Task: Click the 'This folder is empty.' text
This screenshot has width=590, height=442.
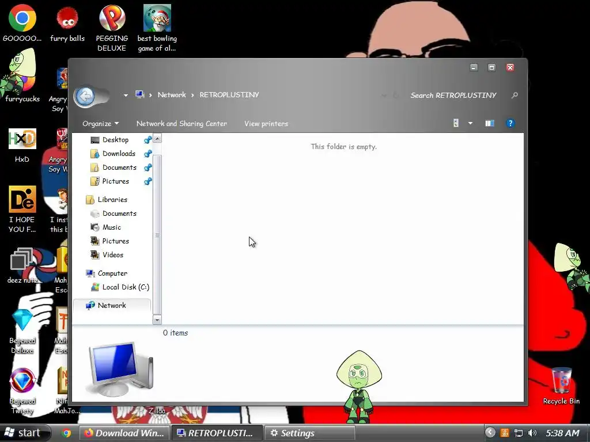Action: 343,147
